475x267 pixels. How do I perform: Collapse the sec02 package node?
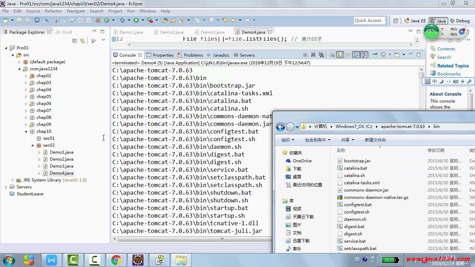[32, 145]
